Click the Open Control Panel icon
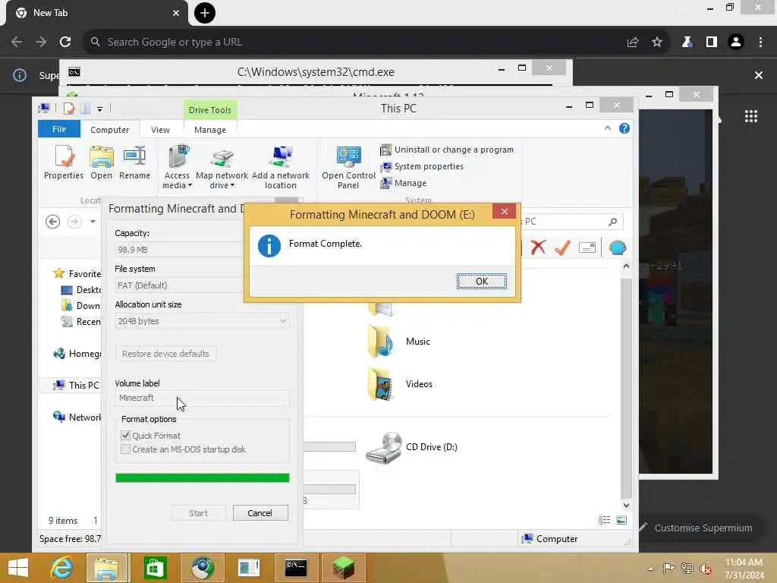The image size is (777, 583). (348, 167)
